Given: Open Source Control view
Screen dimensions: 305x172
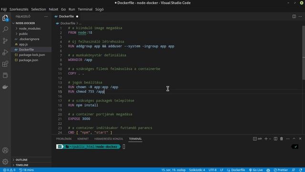Looking at the screenshot, I should coord(5,41).
